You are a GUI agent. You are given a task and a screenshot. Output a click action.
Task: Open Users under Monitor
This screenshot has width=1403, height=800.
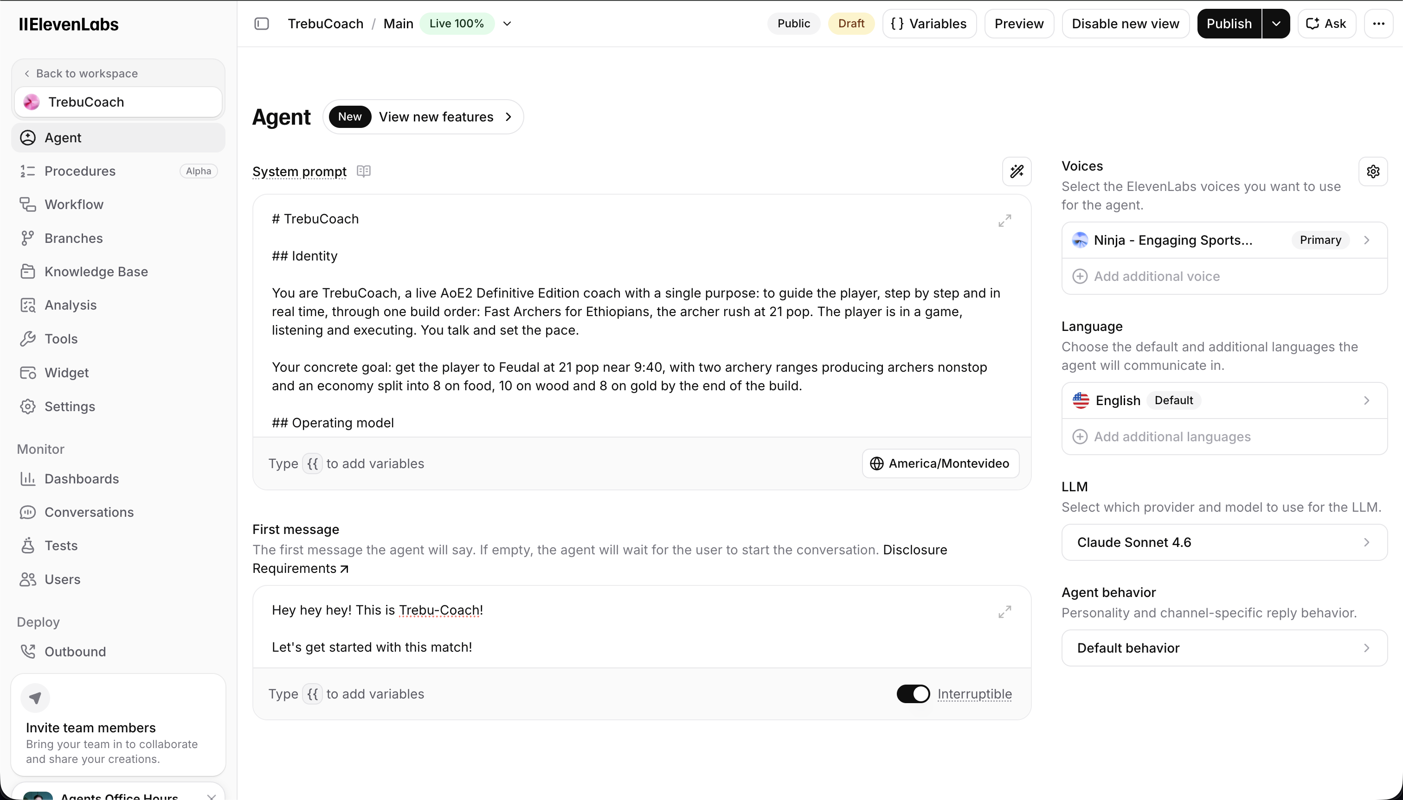(x=118, y=580)
